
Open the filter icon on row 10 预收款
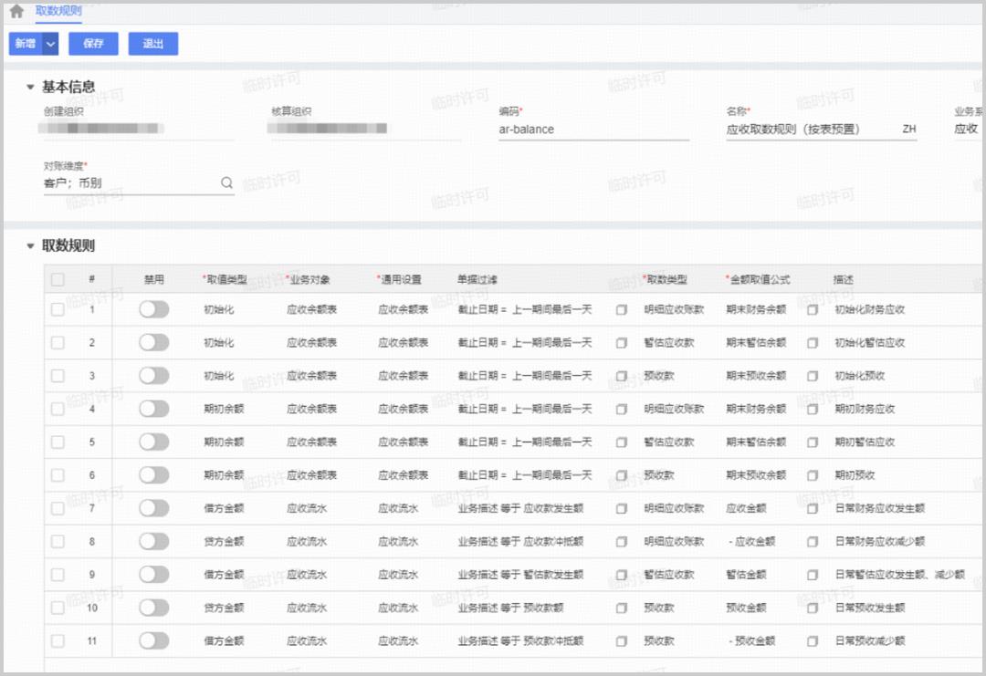(622, 607)
